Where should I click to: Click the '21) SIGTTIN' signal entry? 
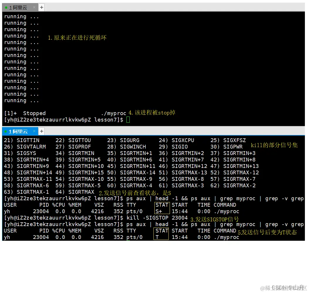(22, 140)
